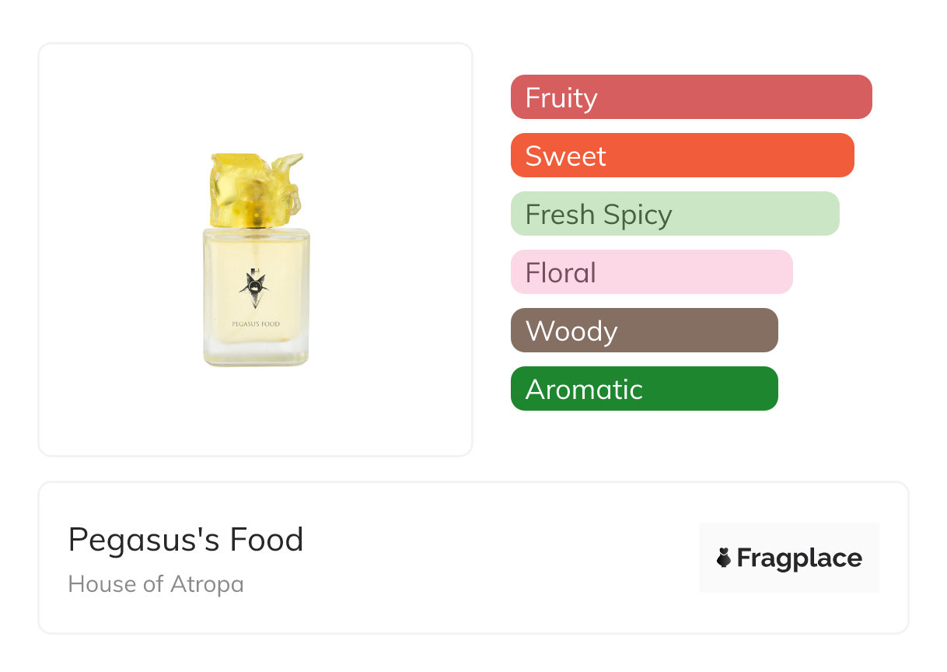Click the Floral text label
The width and height of the screenshot is (947, 672).
561,273
